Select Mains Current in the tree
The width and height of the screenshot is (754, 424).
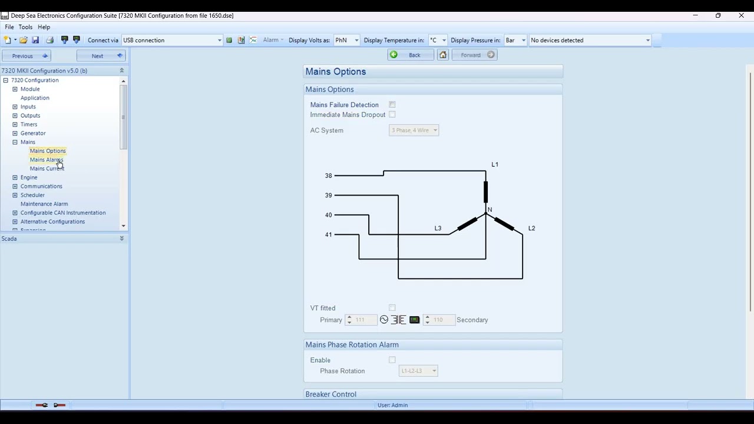47,168
